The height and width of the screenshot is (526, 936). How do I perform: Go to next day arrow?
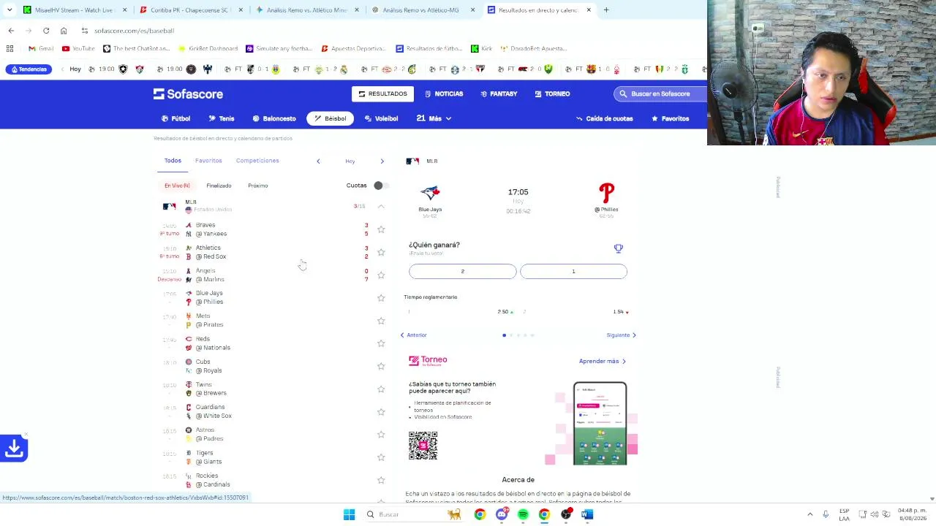pos(382,161)
